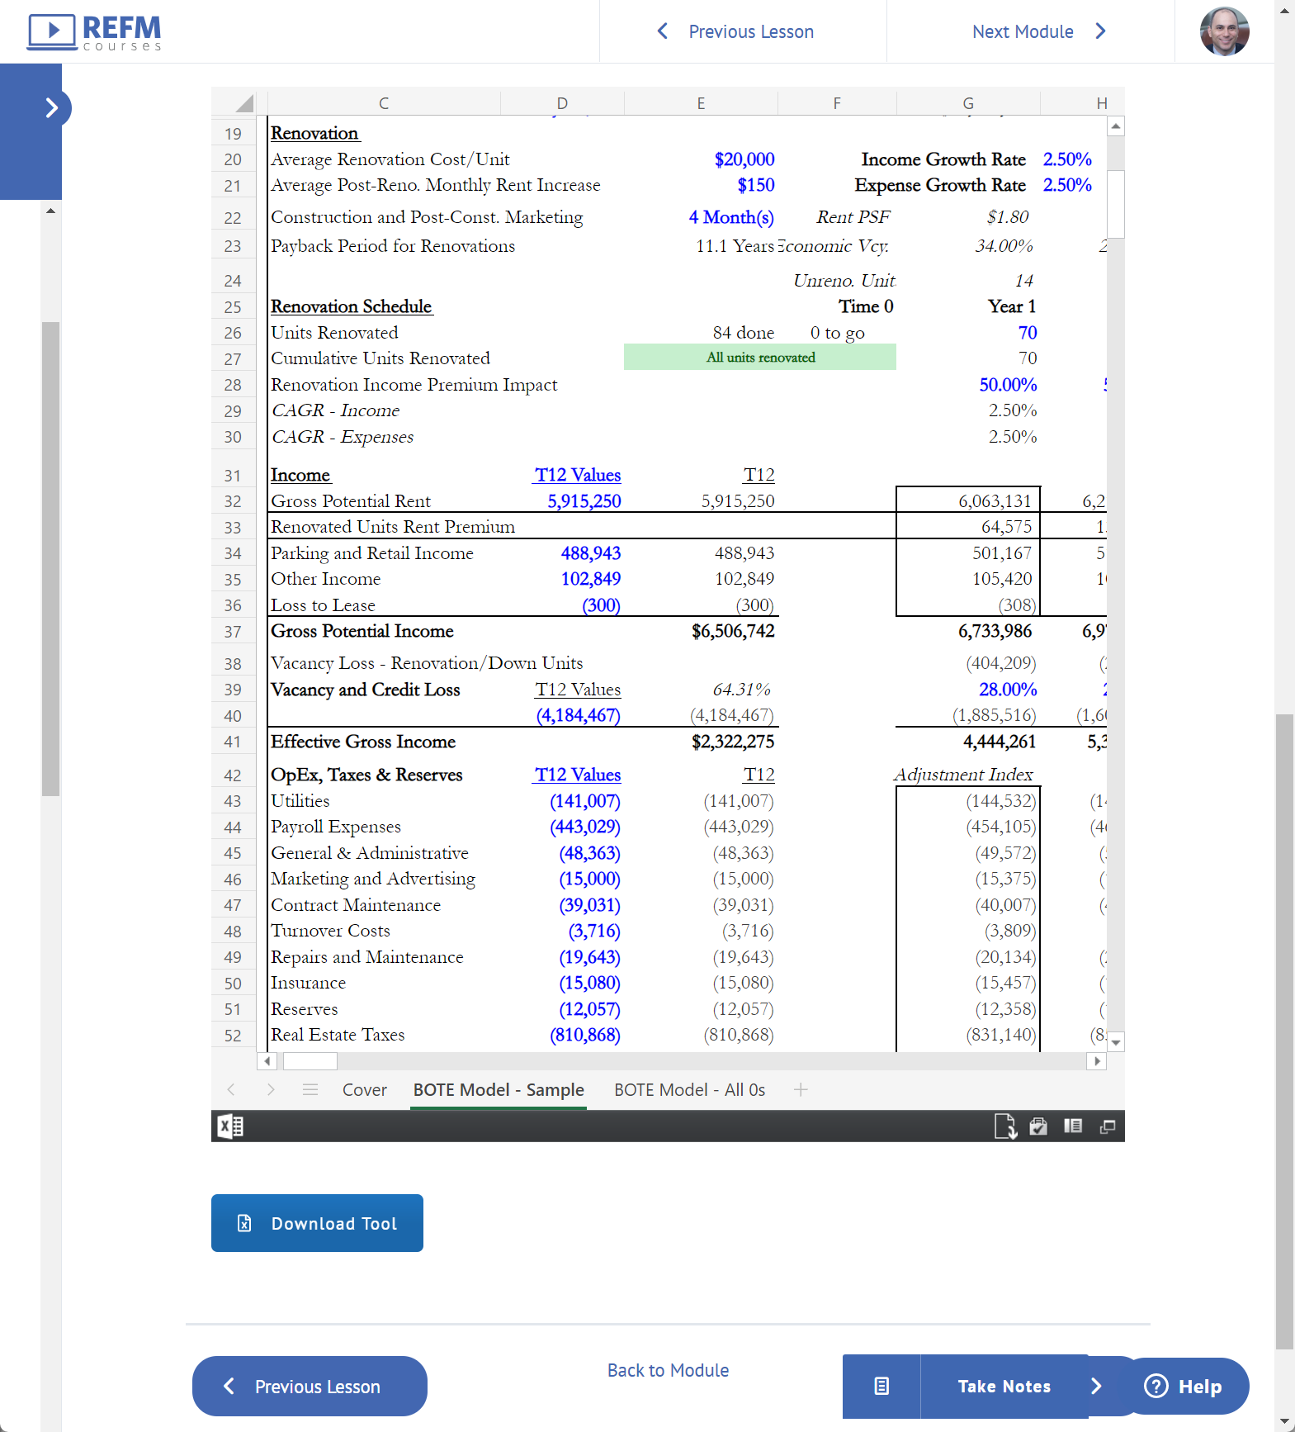Select the BOTE Model - Sample tab
Image resolution: width=1295 pixels, height=1432 pixels.
coord(499,1090)
